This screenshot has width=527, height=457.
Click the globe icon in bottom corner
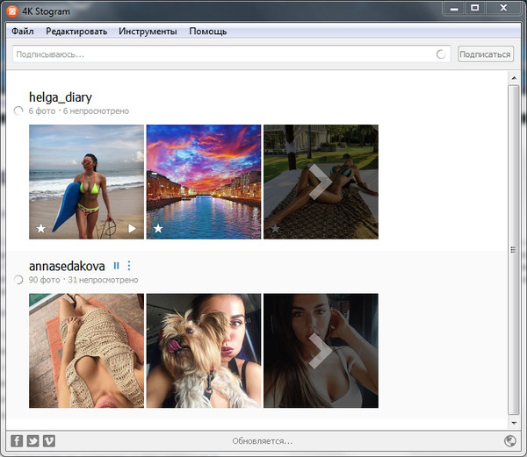pos(510,440)
